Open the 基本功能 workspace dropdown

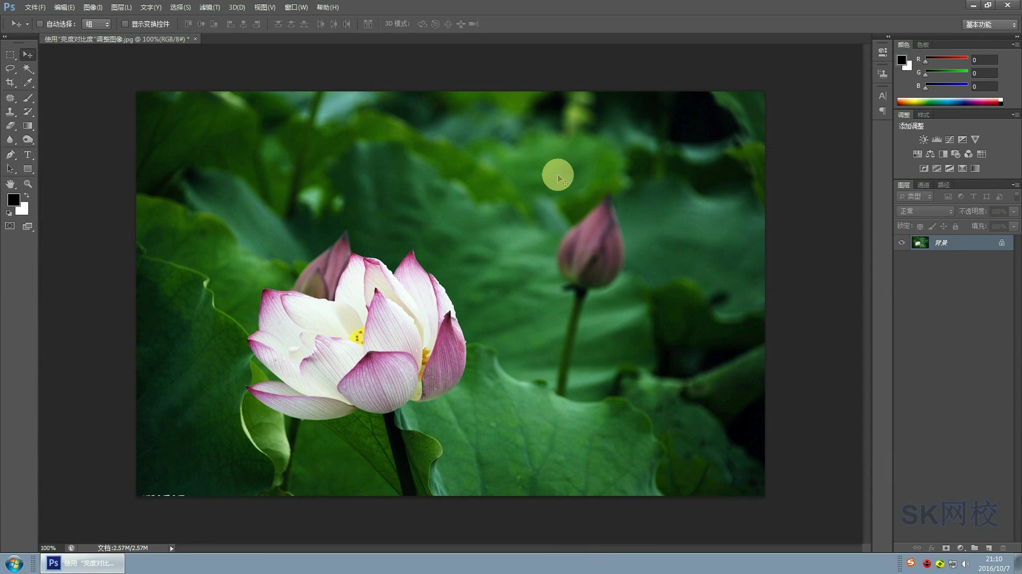(991, 24)
